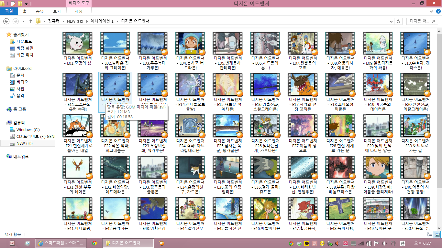Click the scrollbar down arrow

coord(439,228)
